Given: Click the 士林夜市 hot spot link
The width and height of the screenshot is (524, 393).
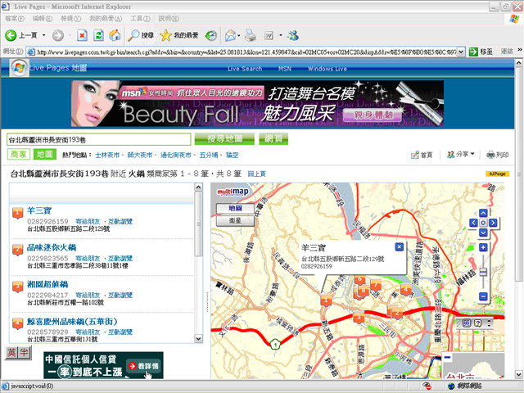Looking at the screenshot, I should 107,155.
